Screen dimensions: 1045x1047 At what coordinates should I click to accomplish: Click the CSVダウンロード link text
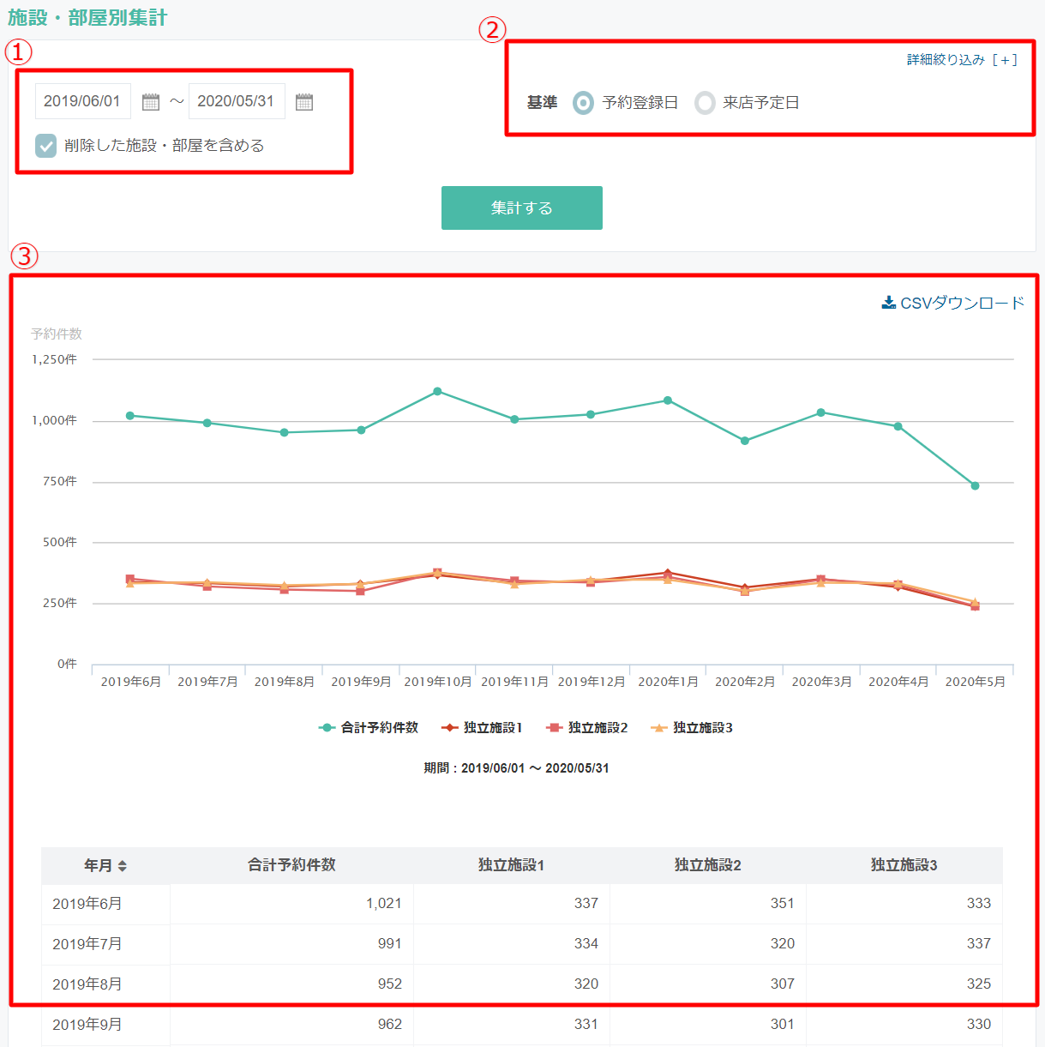pyautogui.click(x=962, y=303)
